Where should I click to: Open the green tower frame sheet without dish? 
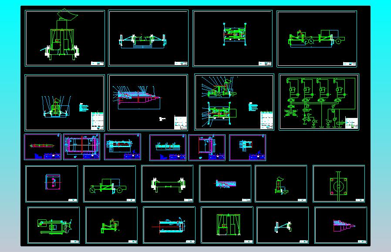tap(227, 225)
